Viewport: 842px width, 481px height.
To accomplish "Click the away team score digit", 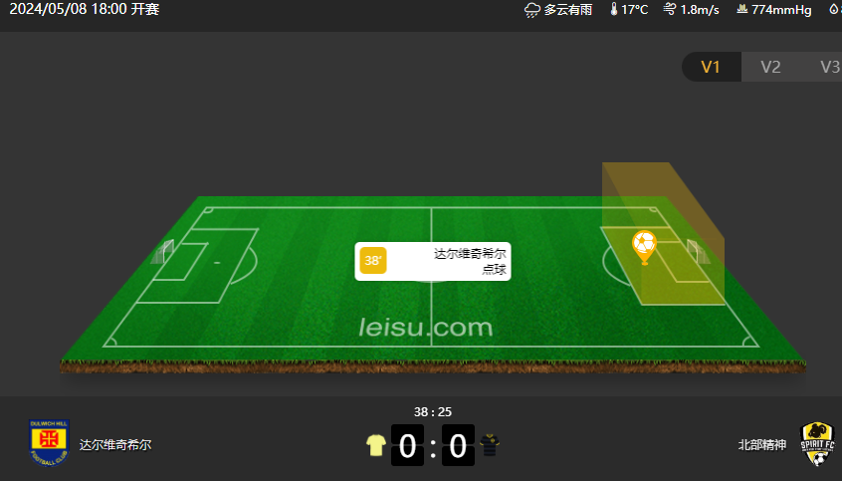I will click(x=458, y=445).
